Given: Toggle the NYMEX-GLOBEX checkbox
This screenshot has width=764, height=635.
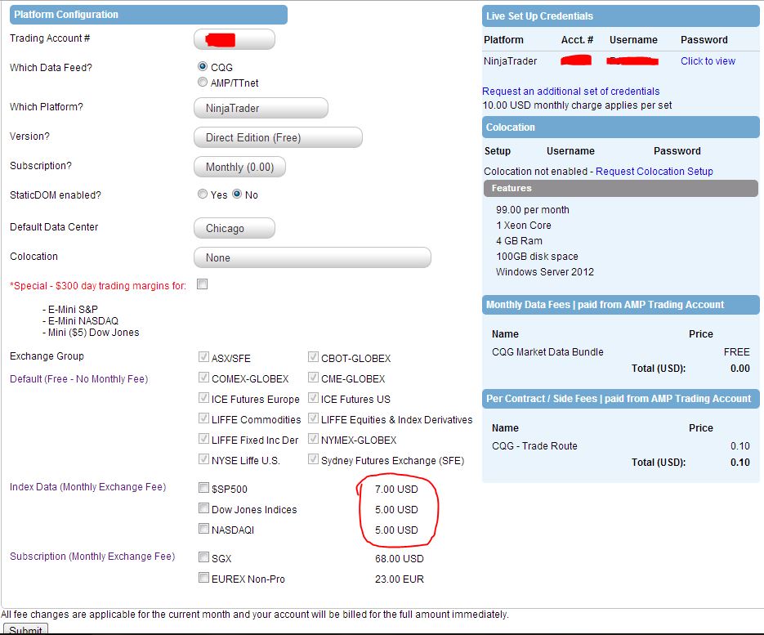Looking at the screenshot, I should (313, 439).
